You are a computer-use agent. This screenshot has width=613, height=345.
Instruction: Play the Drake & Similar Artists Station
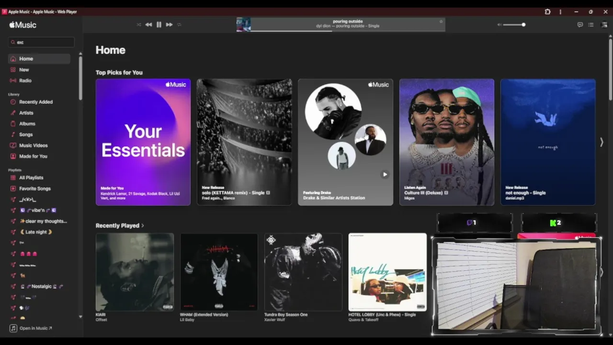point(385,174)
